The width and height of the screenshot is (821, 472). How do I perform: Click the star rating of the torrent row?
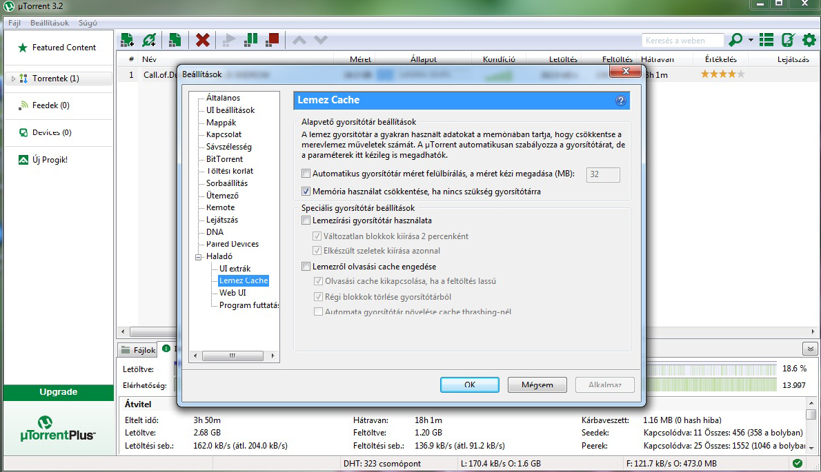point(722,74)
